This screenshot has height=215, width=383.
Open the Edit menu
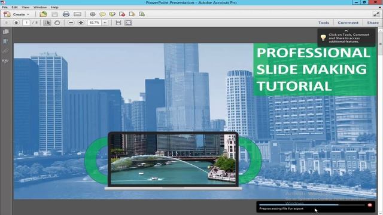coord(14,7)
